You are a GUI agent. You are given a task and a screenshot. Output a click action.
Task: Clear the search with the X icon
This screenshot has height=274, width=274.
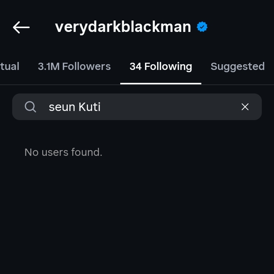click(245, 107)
